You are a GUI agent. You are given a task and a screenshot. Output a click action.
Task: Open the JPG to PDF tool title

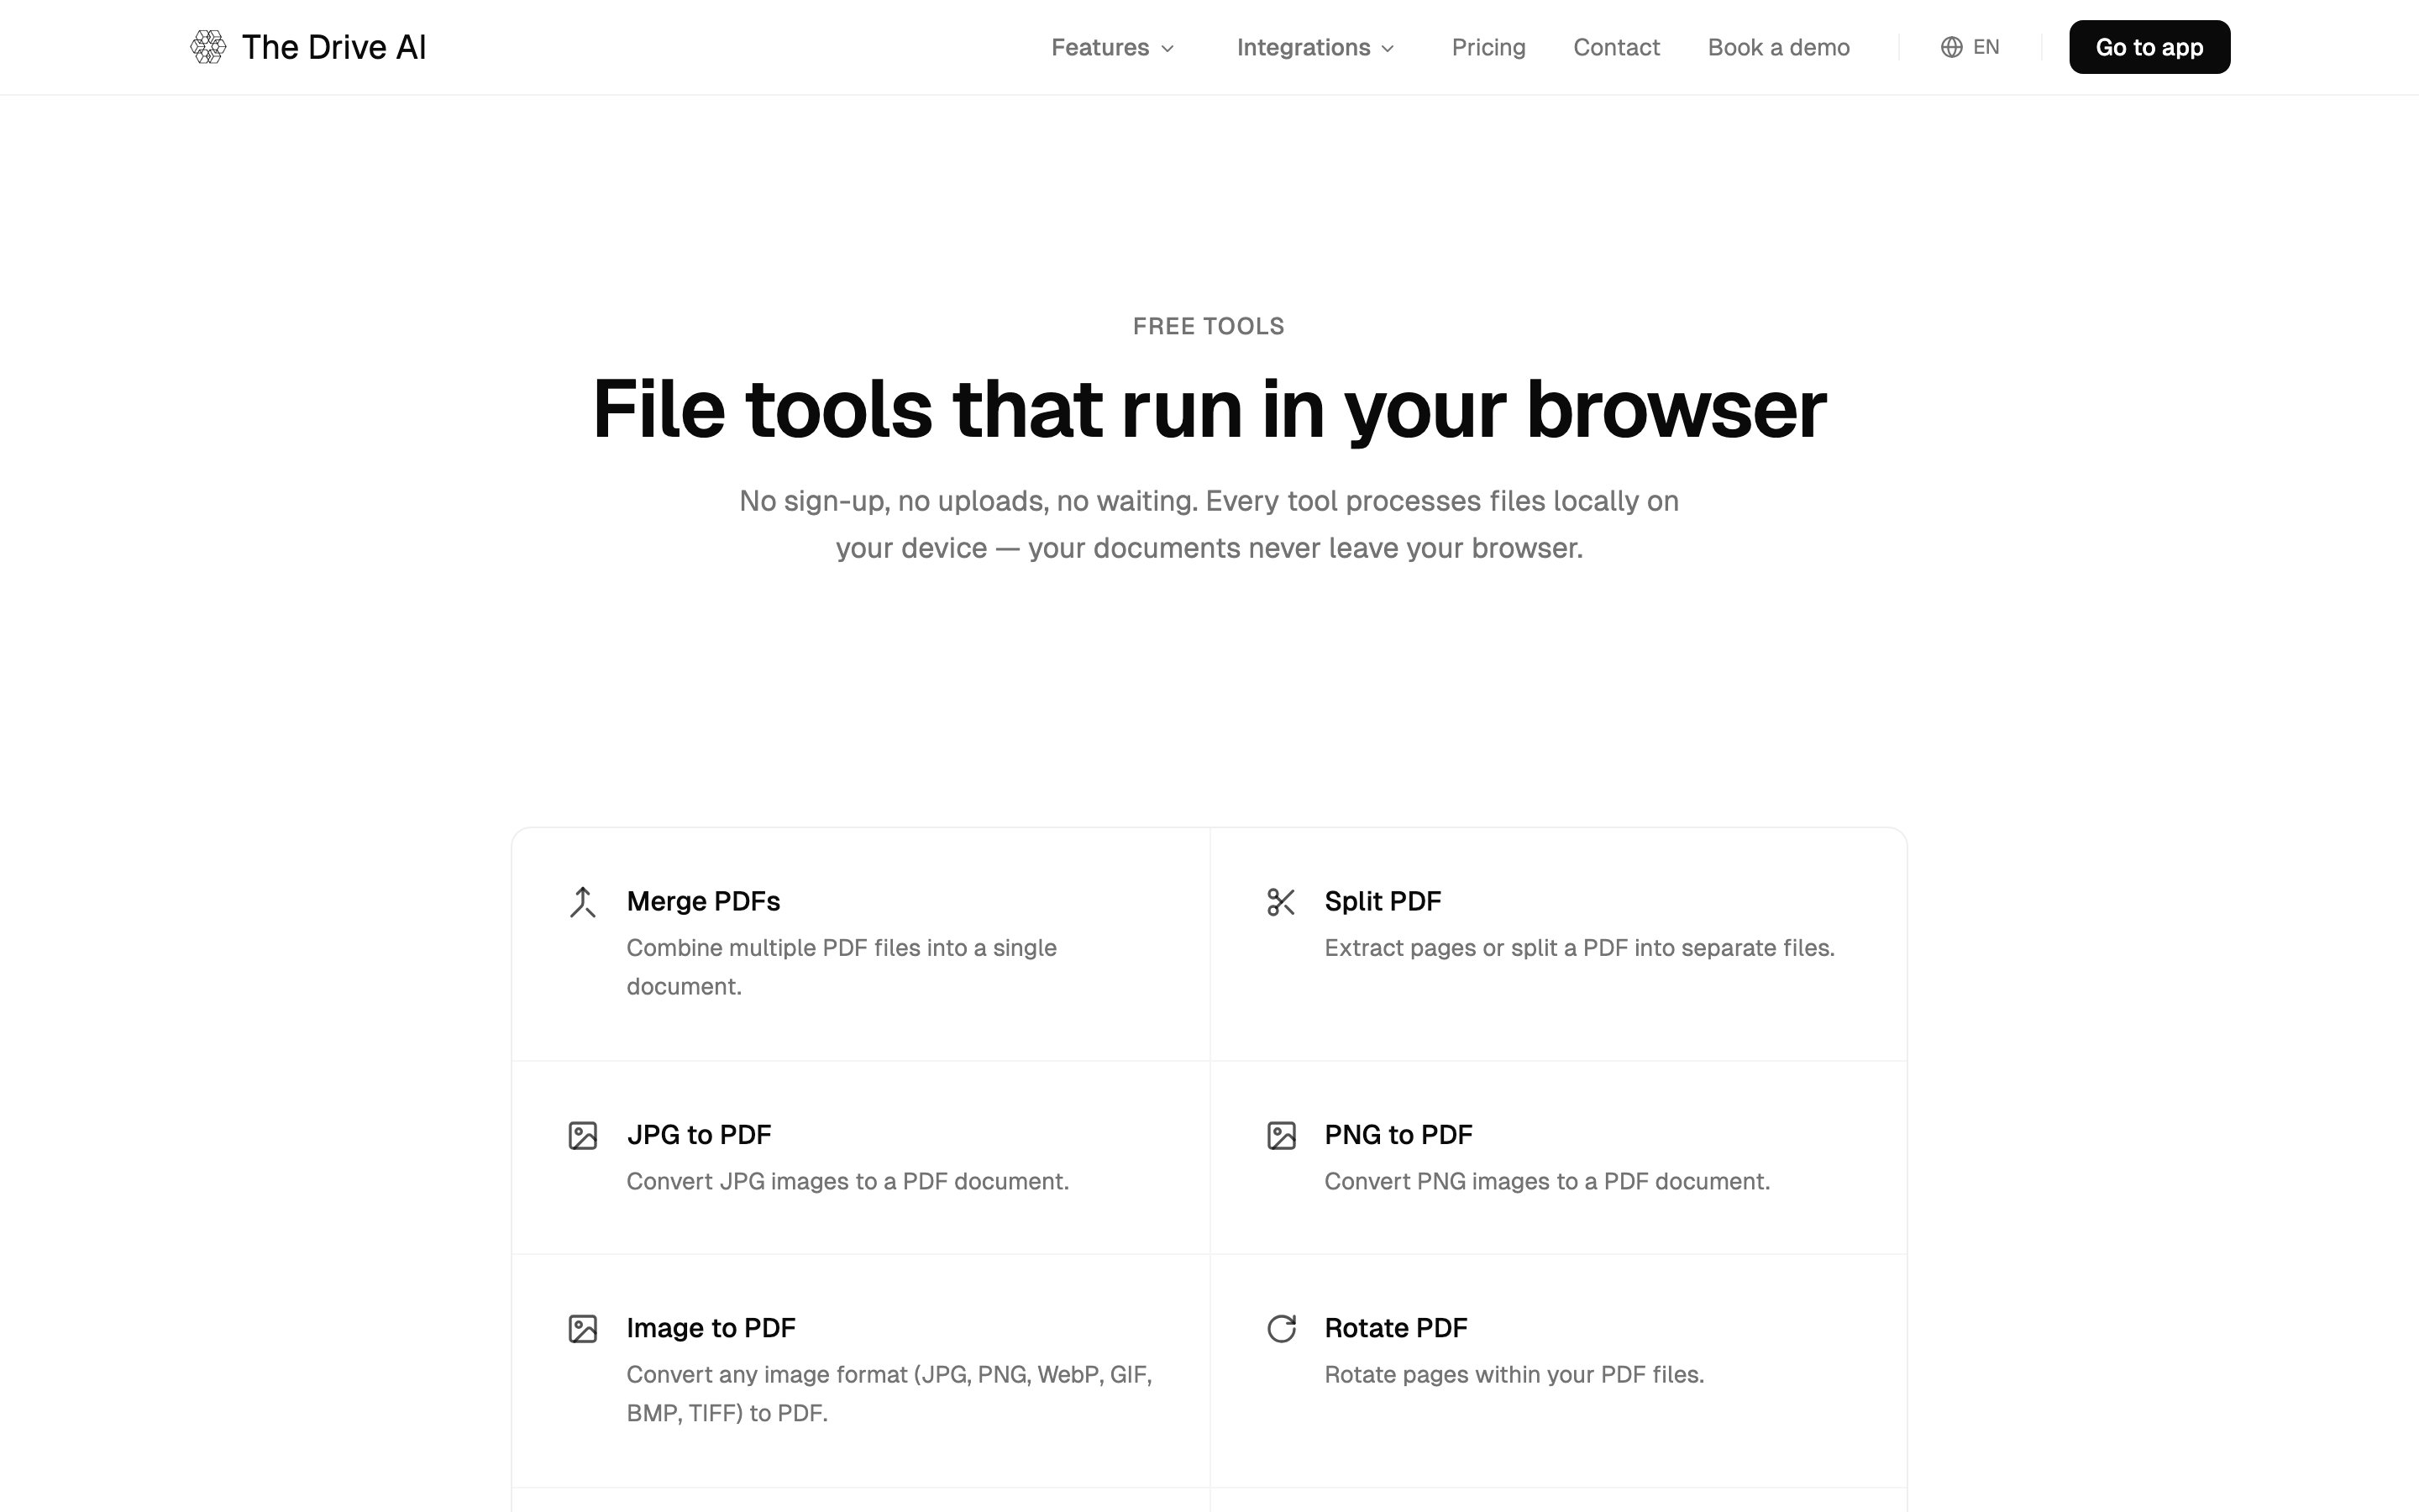699,1135
